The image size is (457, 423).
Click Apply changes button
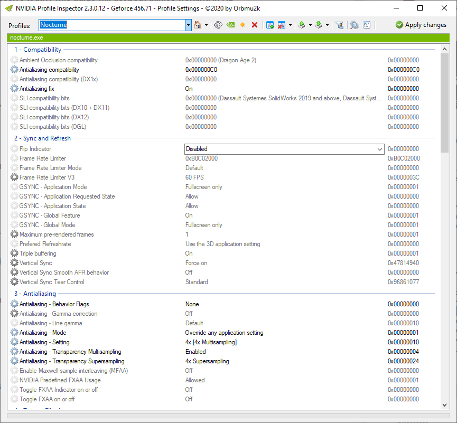click(x=421, y=25)
